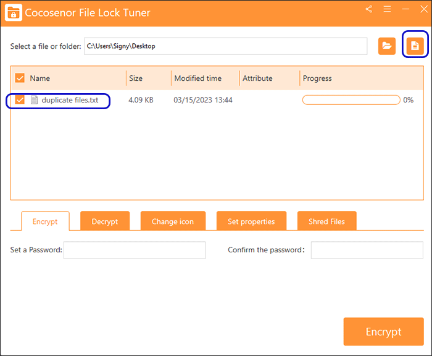This screenshot has height=356, width=432.
Task: Click the Name column header
Action: click(x=40, y=78)
